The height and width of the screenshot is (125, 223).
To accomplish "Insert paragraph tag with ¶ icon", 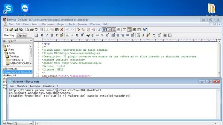I will coord(77,35).
